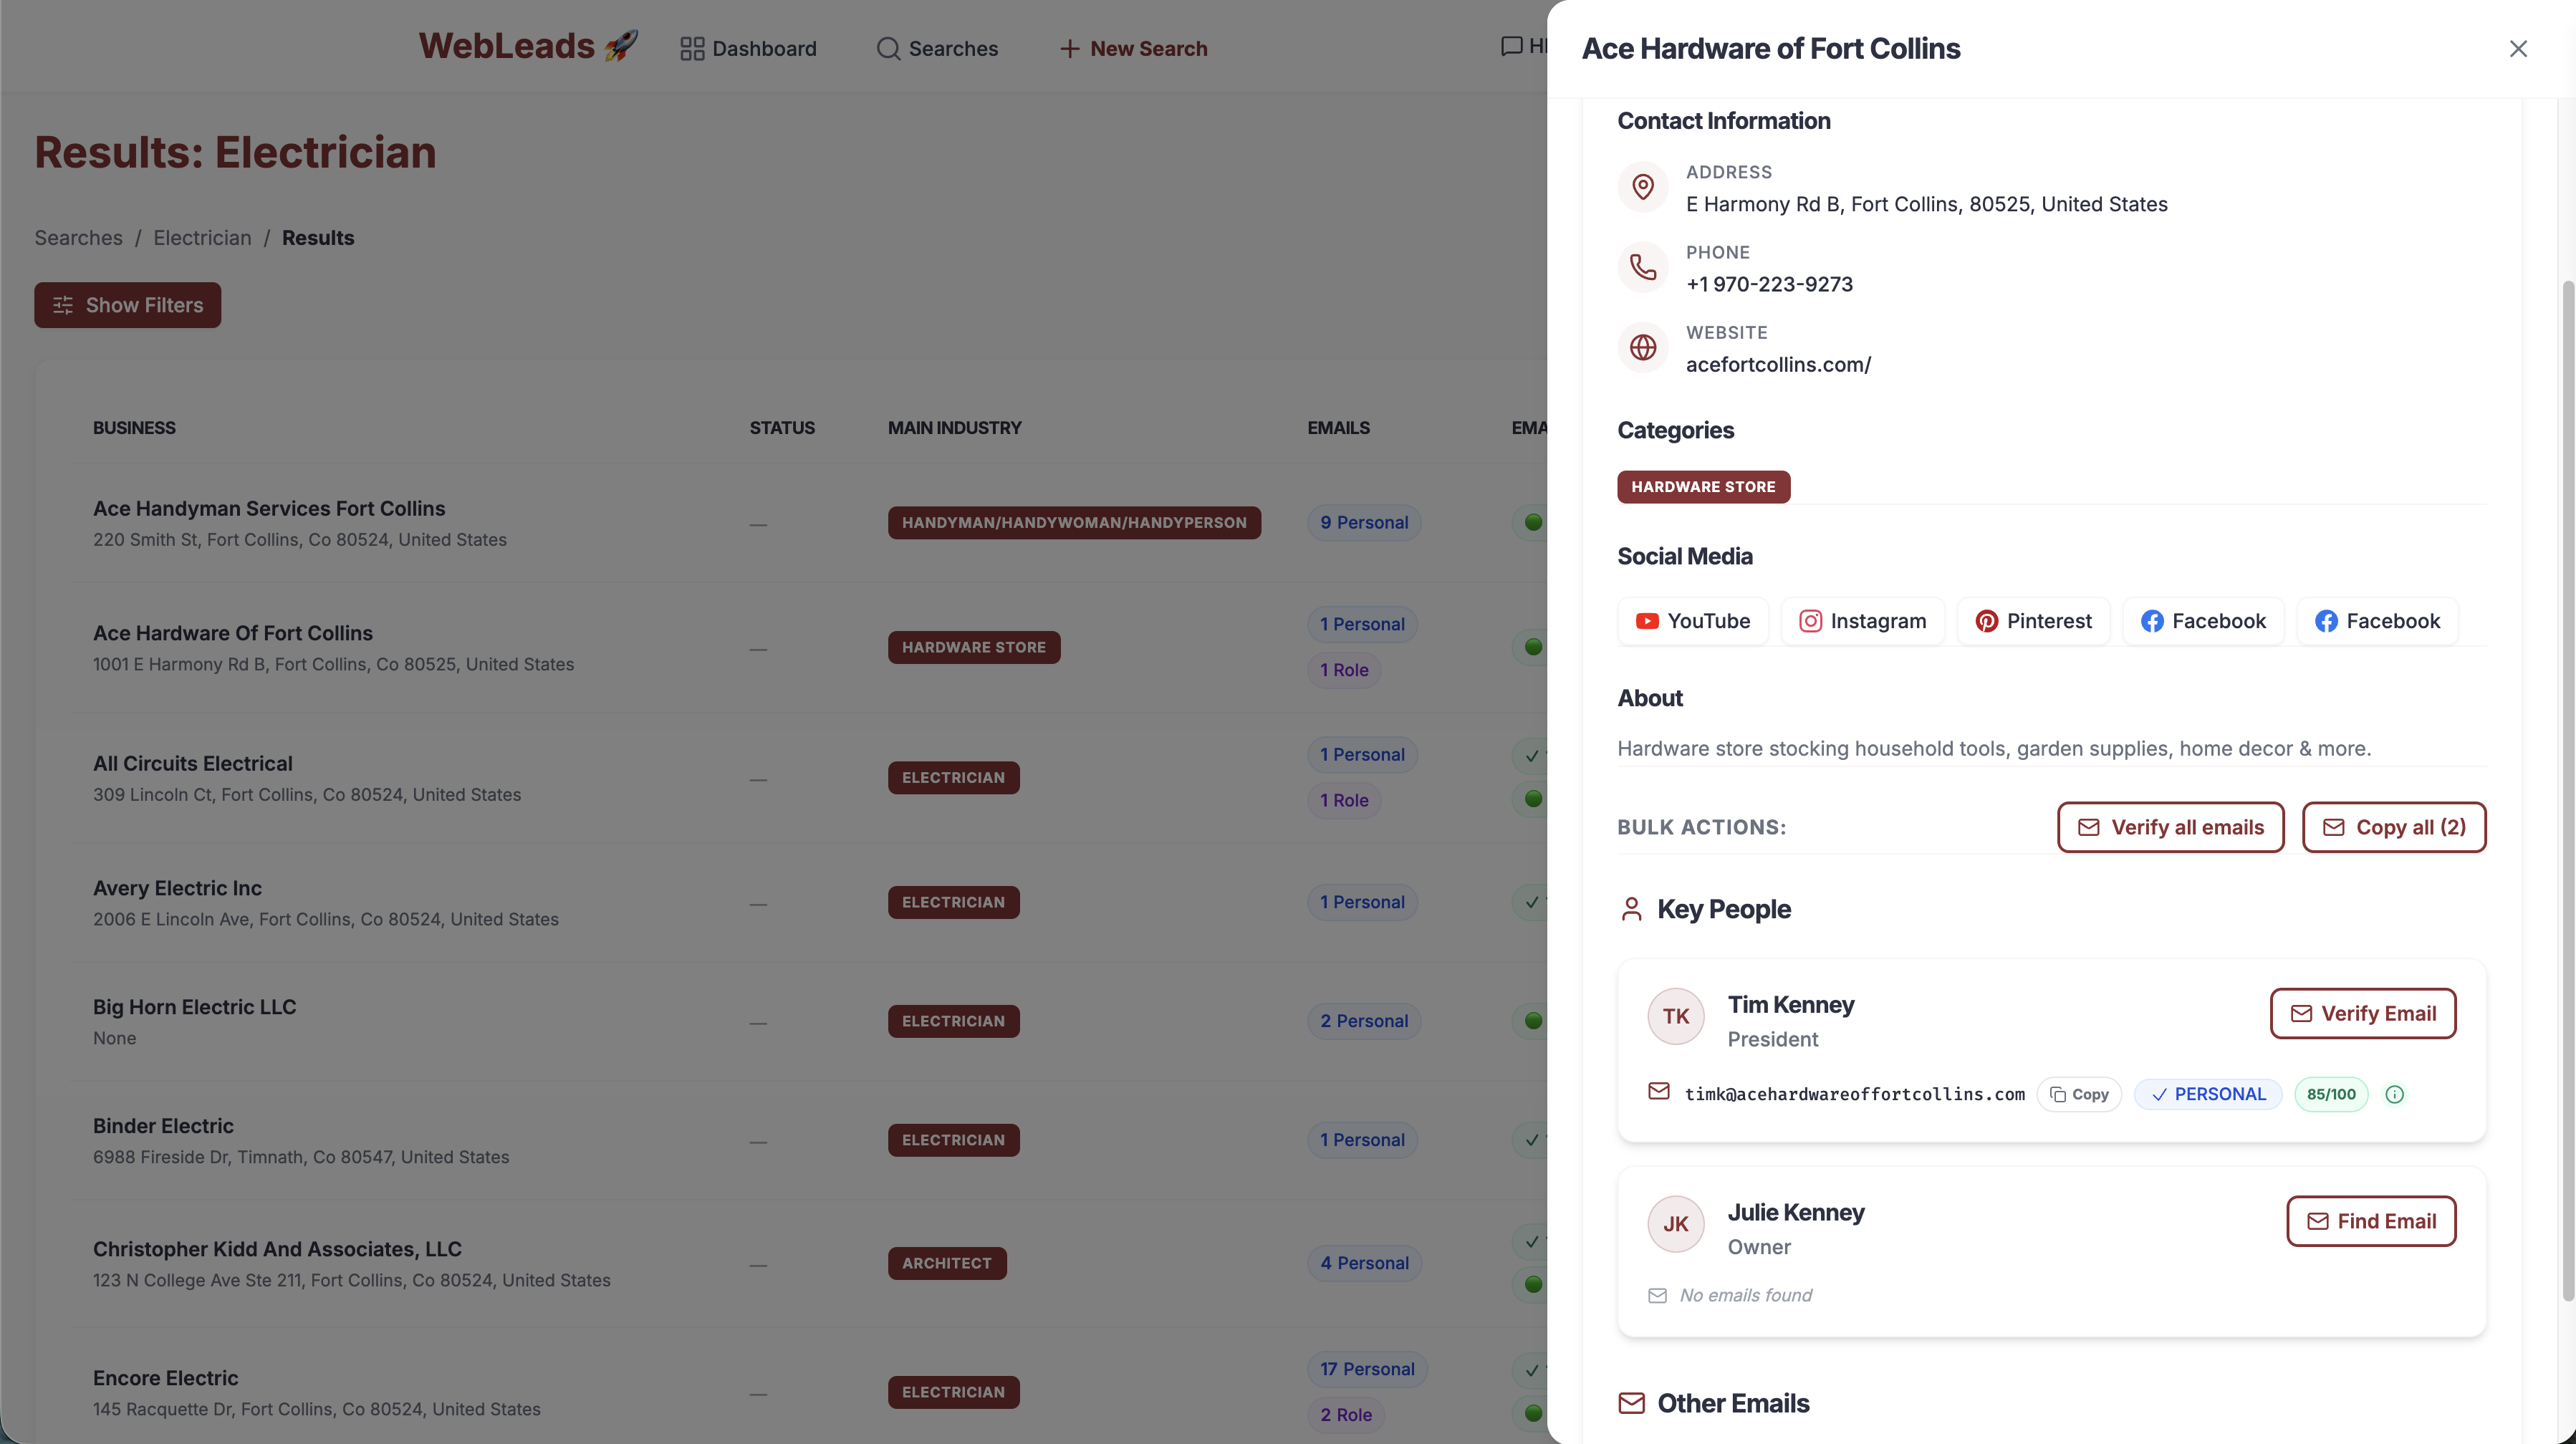Open the Instagram social media link
This screenshot has width=2576, height=1444.
(x=1862, y=621)
